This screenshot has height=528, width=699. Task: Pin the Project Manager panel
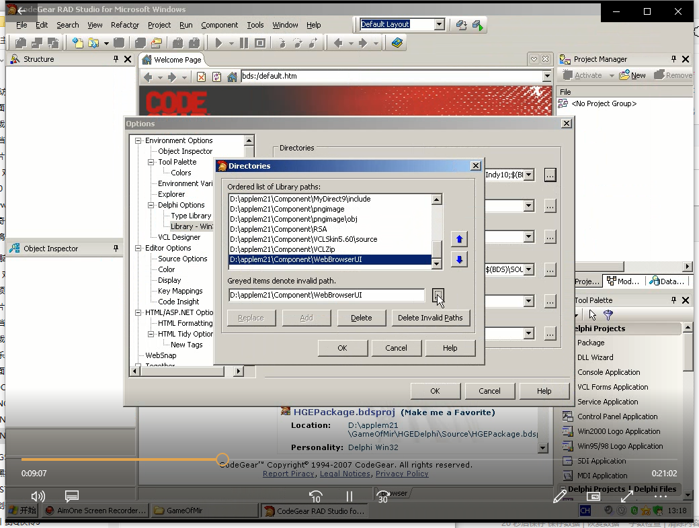click(x=673, y=59)
